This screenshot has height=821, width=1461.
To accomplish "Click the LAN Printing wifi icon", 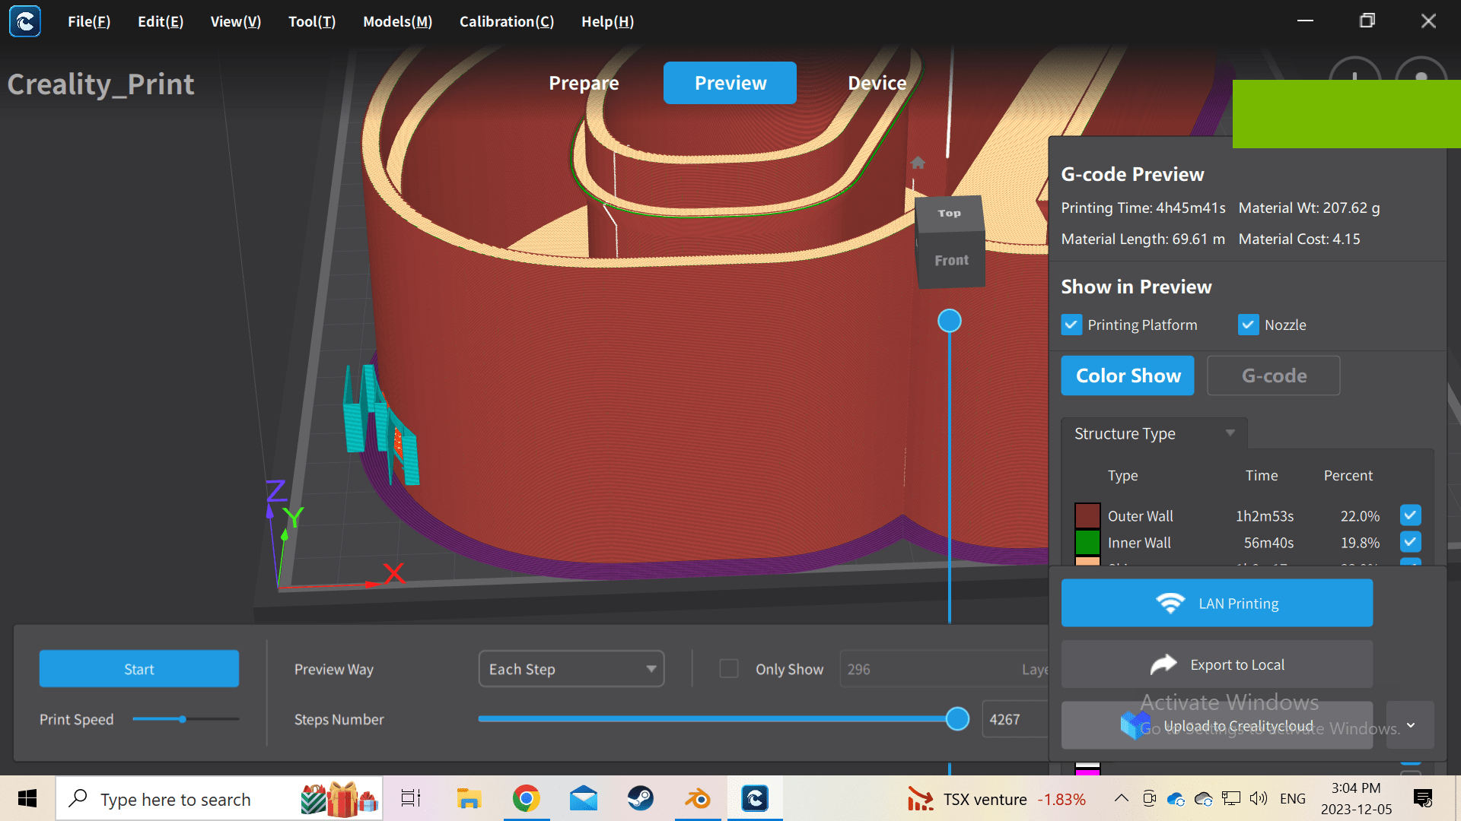I will (x=1172, y=603).
